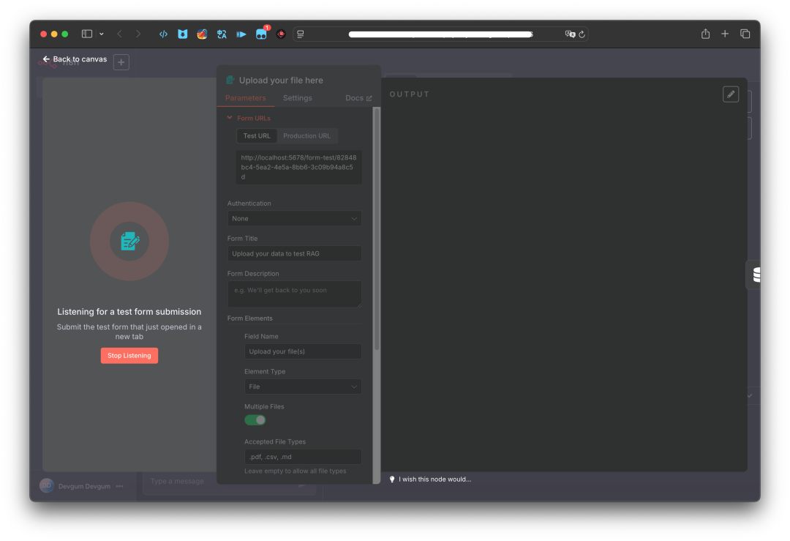Click the Stop Listening button
The height and width of the screenshot is (541, 790).
click(129, 356)
